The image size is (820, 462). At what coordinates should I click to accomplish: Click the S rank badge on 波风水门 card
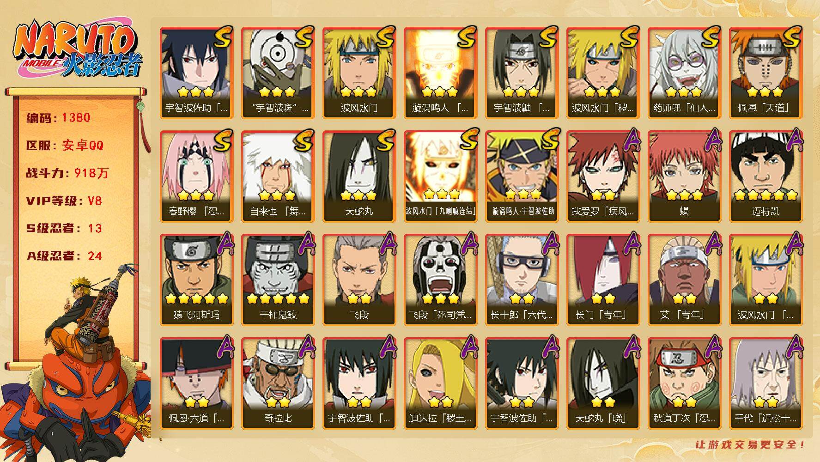(x=386, y=36)
